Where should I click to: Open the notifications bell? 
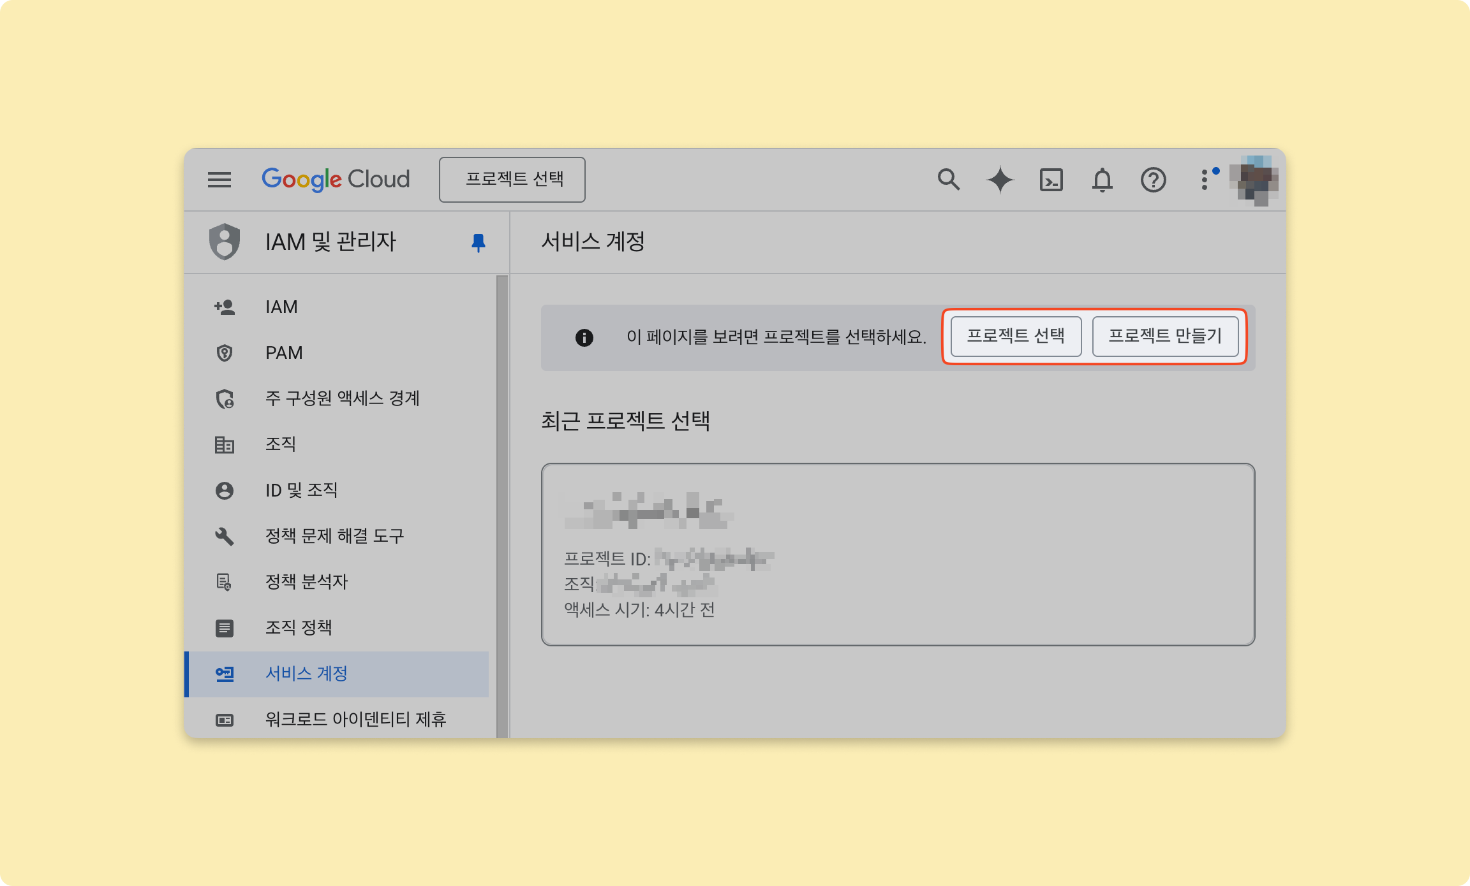(x=1102, y=180)
